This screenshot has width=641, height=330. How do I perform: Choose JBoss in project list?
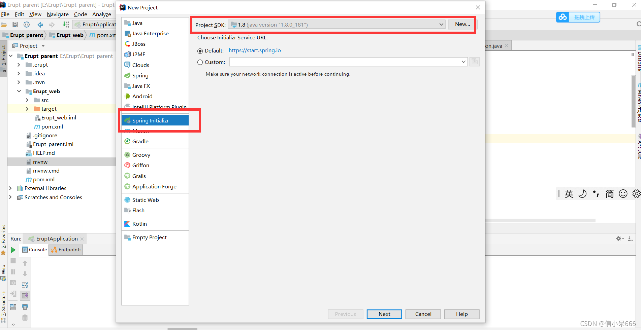tap(155, 44)
